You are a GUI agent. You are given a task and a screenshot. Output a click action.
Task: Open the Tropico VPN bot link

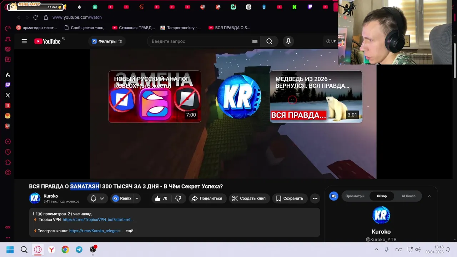point(98,220)
